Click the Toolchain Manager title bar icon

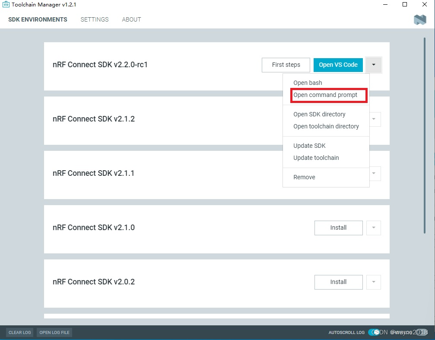(x=6, y=4)
